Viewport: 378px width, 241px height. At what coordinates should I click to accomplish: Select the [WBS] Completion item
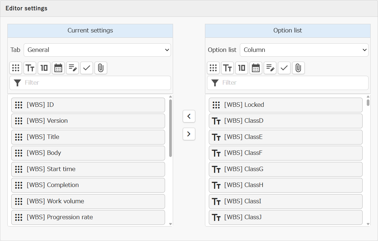[88, 185]
